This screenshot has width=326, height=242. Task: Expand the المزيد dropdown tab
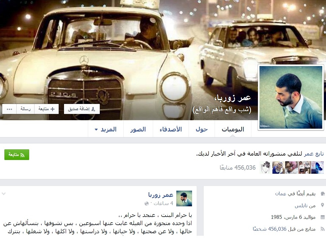[x=106, y=129]
